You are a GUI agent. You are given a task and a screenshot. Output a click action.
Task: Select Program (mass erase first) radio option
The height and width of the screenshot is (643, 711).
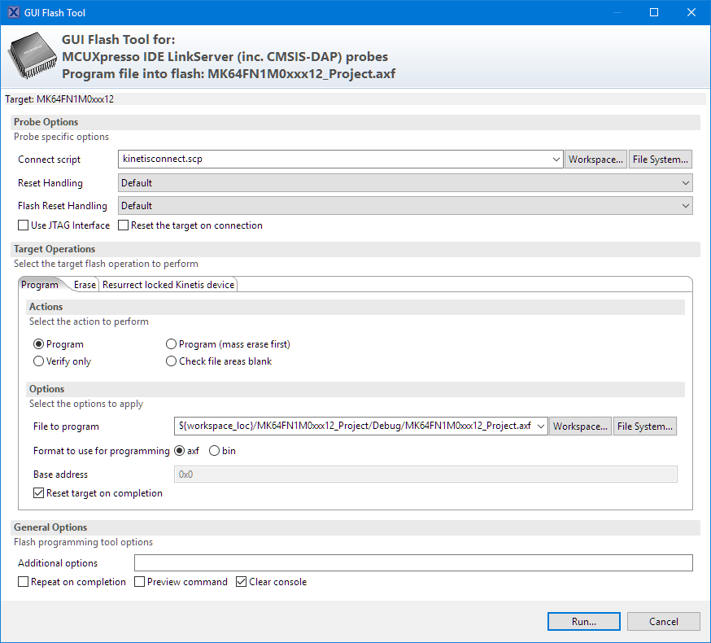click(172, 344)
